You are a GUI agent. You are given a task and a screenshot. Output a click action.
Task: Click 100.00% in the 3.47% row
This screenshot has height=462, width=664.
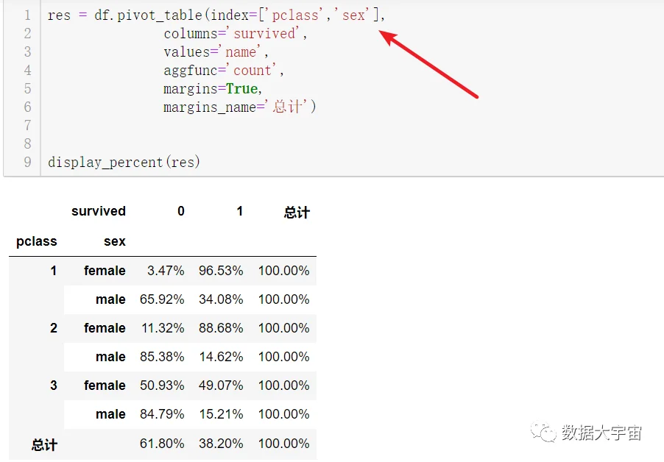pyautogui.click(x=283, y=271)
